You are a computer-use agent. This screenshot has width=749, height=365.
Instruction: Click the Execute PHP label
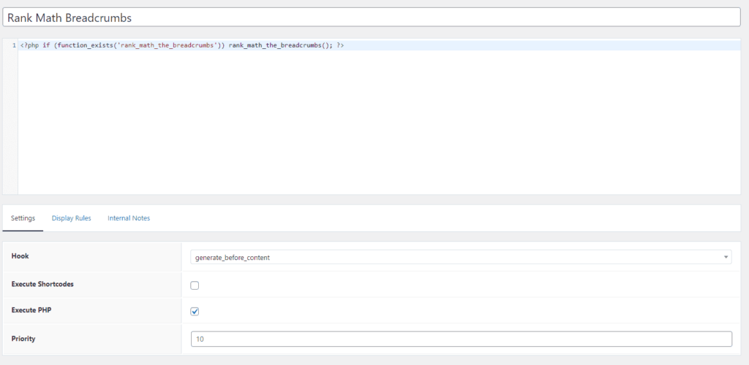point(31,310)
